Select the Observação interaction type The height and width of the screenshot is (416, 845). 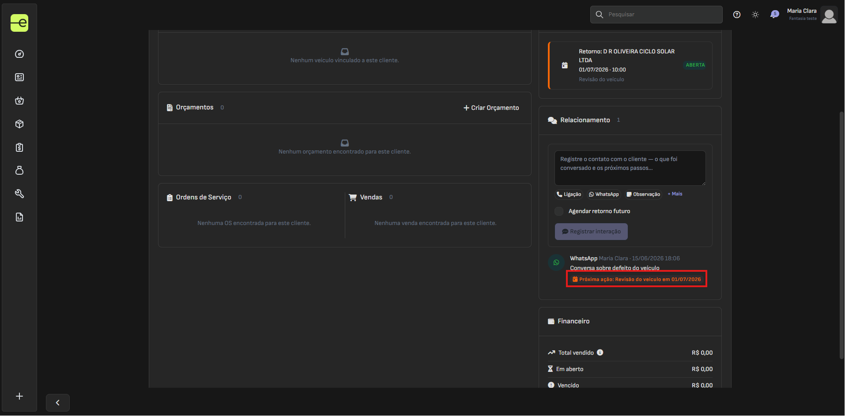click(x=643, y=195)
